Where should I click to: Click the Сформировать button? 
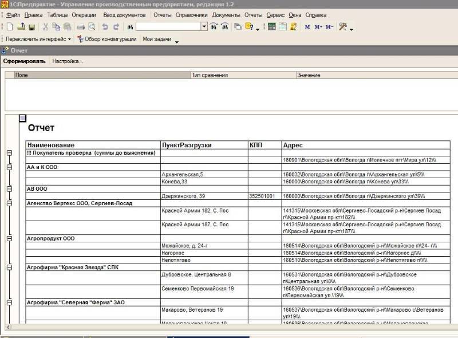click(24, 61)
